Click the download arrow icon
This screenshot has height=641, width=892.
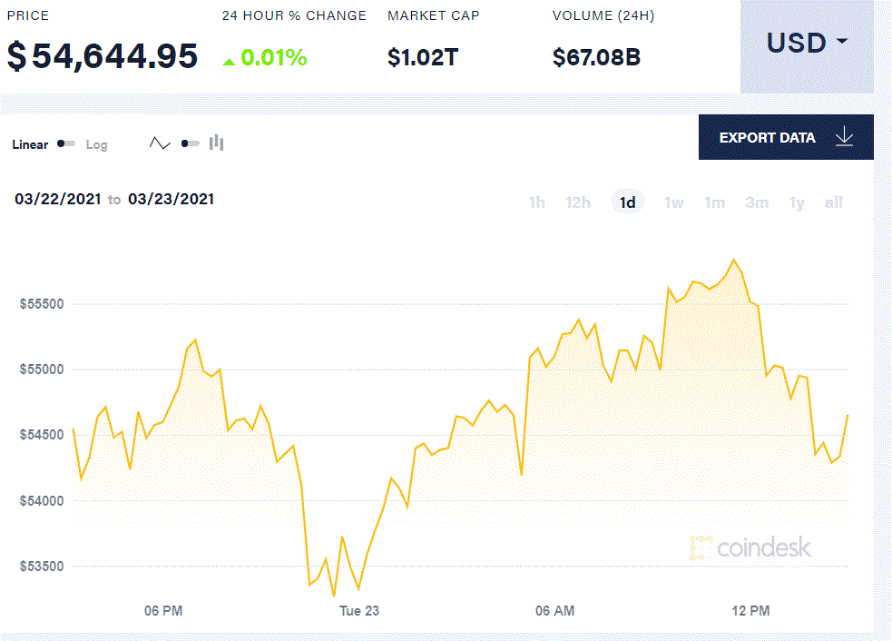point(845,137)
